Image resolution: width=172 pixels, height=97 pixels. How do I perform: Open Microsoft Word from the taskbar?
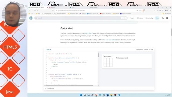point(107,95)
